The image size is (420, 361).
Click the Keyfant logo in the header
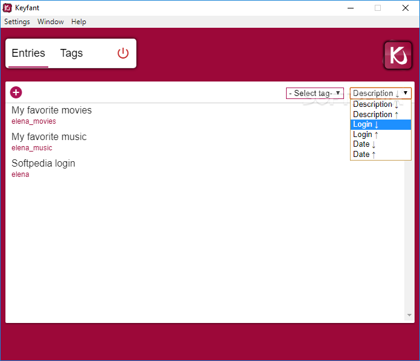398,55
